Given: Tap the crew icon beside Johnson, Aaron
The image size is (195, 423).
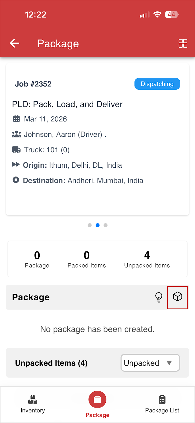Looking at the screenshot, I should 16,134.
